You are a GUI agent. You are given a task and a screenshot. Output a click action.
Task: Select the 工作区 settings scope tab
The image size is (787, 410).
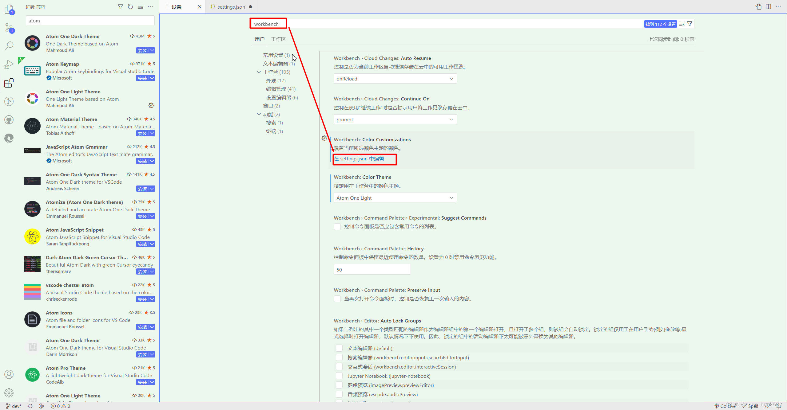[278, 39]
